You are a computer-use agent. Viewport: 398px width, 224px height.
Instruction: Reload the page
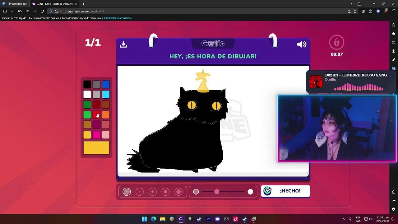42,11
